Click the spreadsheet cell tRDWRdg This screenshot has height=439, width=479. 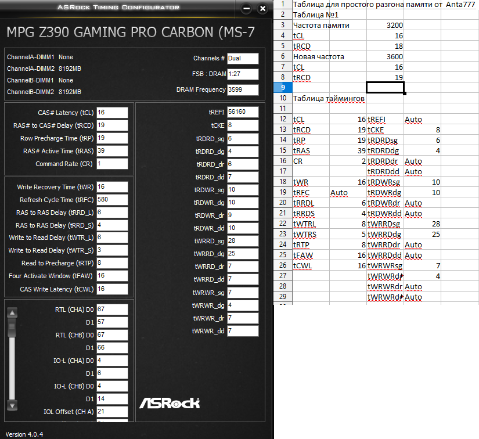pos(385,193)
